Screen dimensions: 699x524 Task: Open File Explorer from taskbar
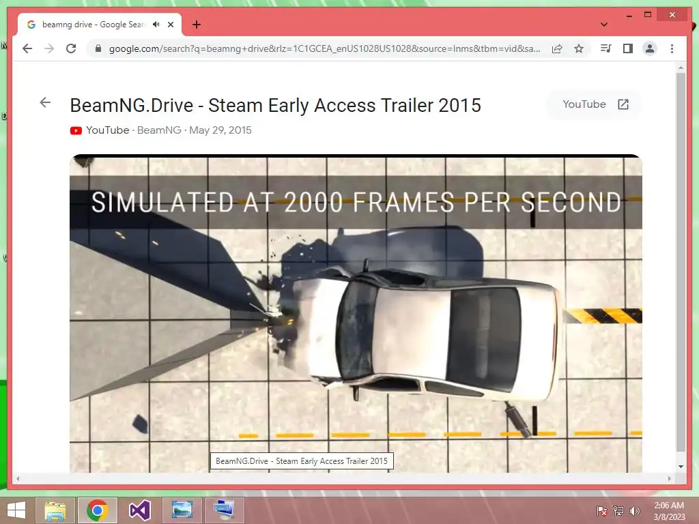click(x=55, y=510)
